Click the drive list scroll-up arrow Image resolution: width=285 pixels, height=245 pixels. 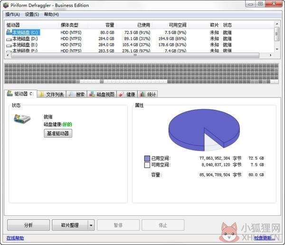coord(277,24)
